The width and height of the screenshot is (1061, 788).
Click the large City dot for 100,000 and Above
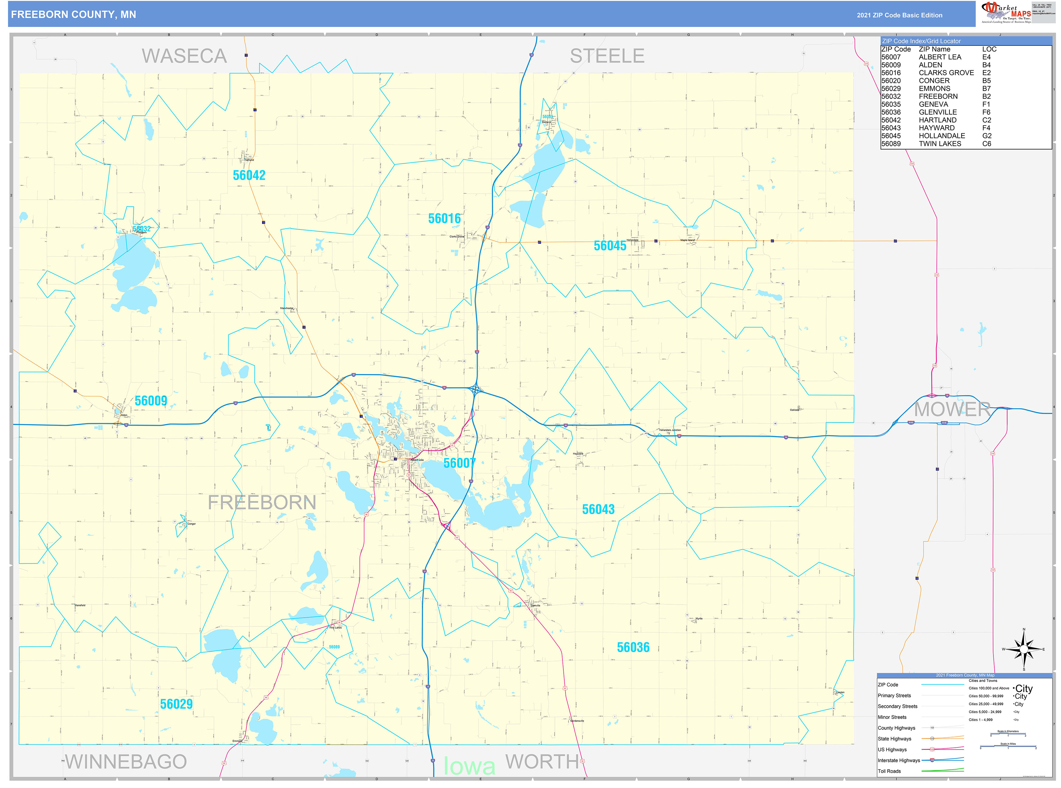(x=1014, y=689)
